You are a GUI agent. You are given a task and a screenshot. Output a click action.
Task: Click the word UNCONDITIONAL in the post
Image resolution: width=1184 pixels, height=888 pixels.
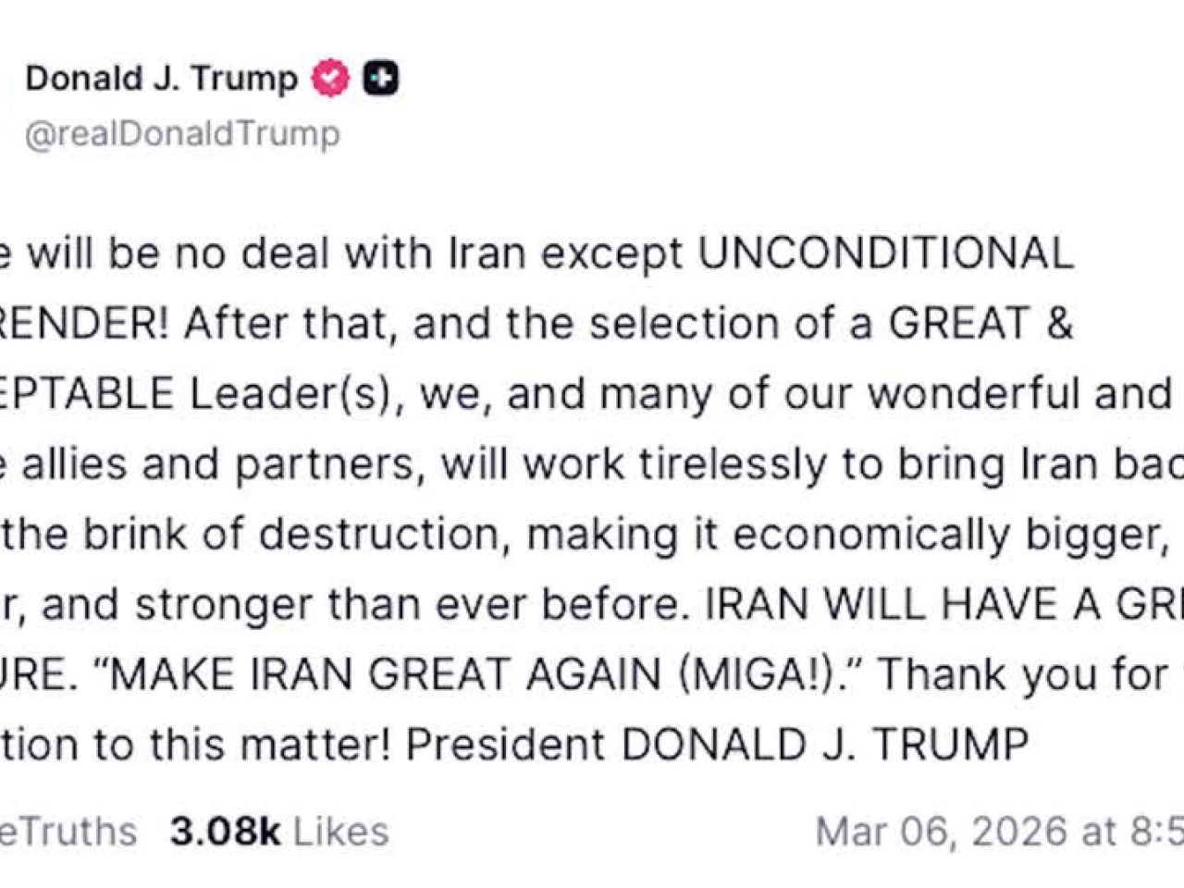(885, 253)
